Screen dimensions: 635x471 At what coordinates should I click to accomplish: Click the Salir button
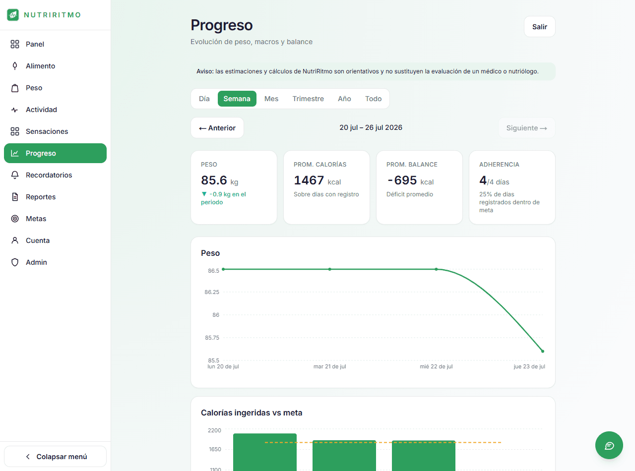click(x=540, y=27)
